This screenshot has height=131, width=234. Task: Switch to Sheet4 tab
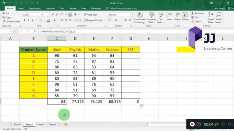(17, 124)
